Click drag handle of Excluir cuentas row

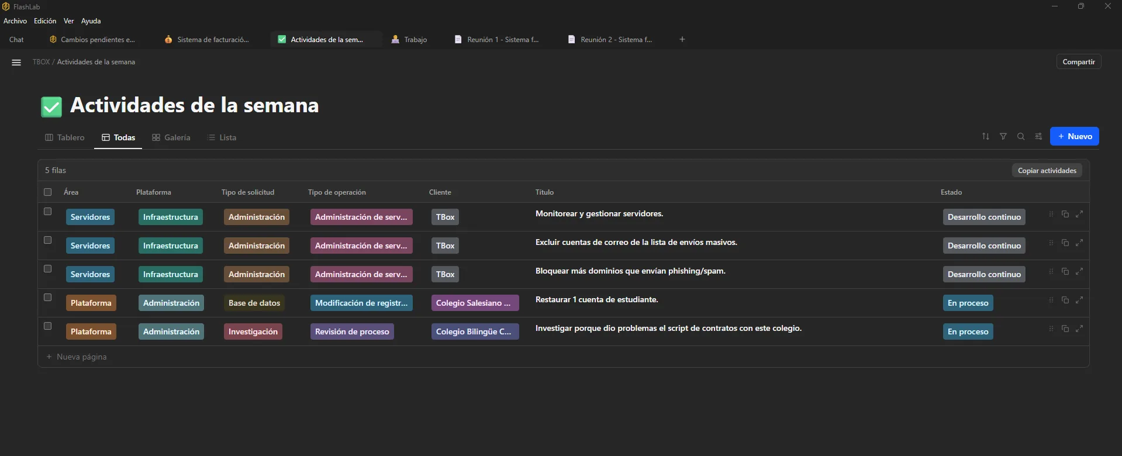coord(1051,243)
